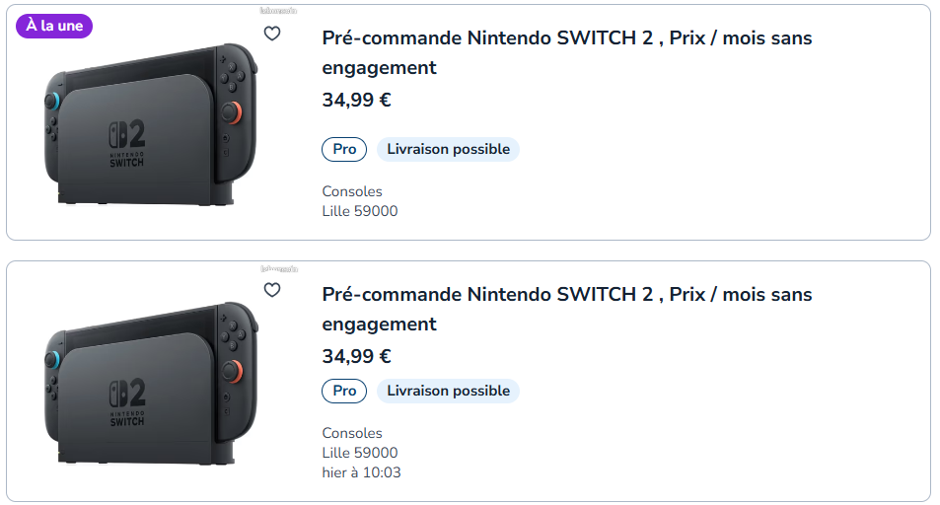
Task: Click 'Livraison possible' tag on featured listing
Action: point(448,150)
